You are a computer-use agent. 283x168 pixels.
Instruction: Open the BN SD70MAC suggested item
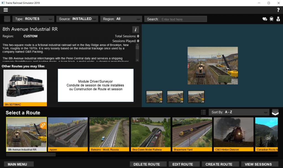tap(25, 88)
